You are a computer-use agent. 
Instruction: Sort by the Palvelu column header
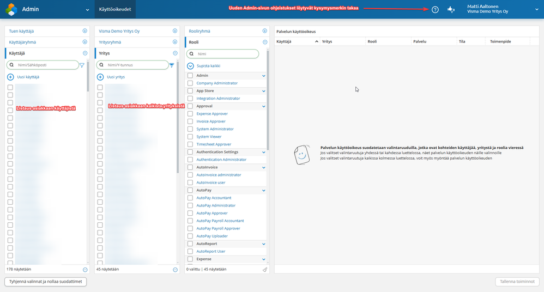420,41
